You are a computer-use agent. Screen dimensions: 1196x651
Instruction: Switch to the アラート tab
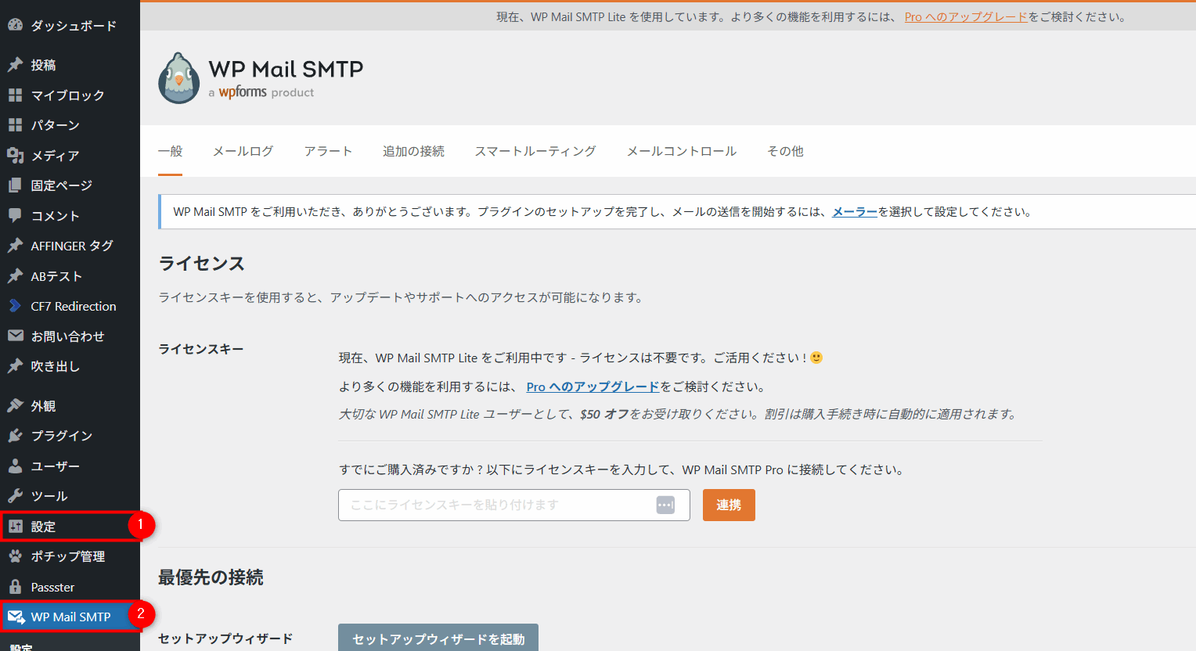pyautogui.click(x=328, y=151)
